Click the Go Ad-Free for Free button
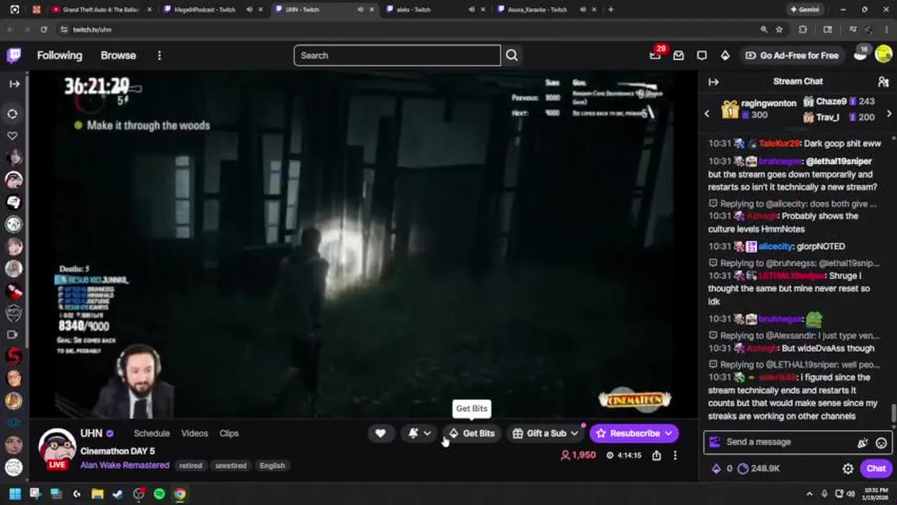Screen dimensions: 897x505 (792, 55)
